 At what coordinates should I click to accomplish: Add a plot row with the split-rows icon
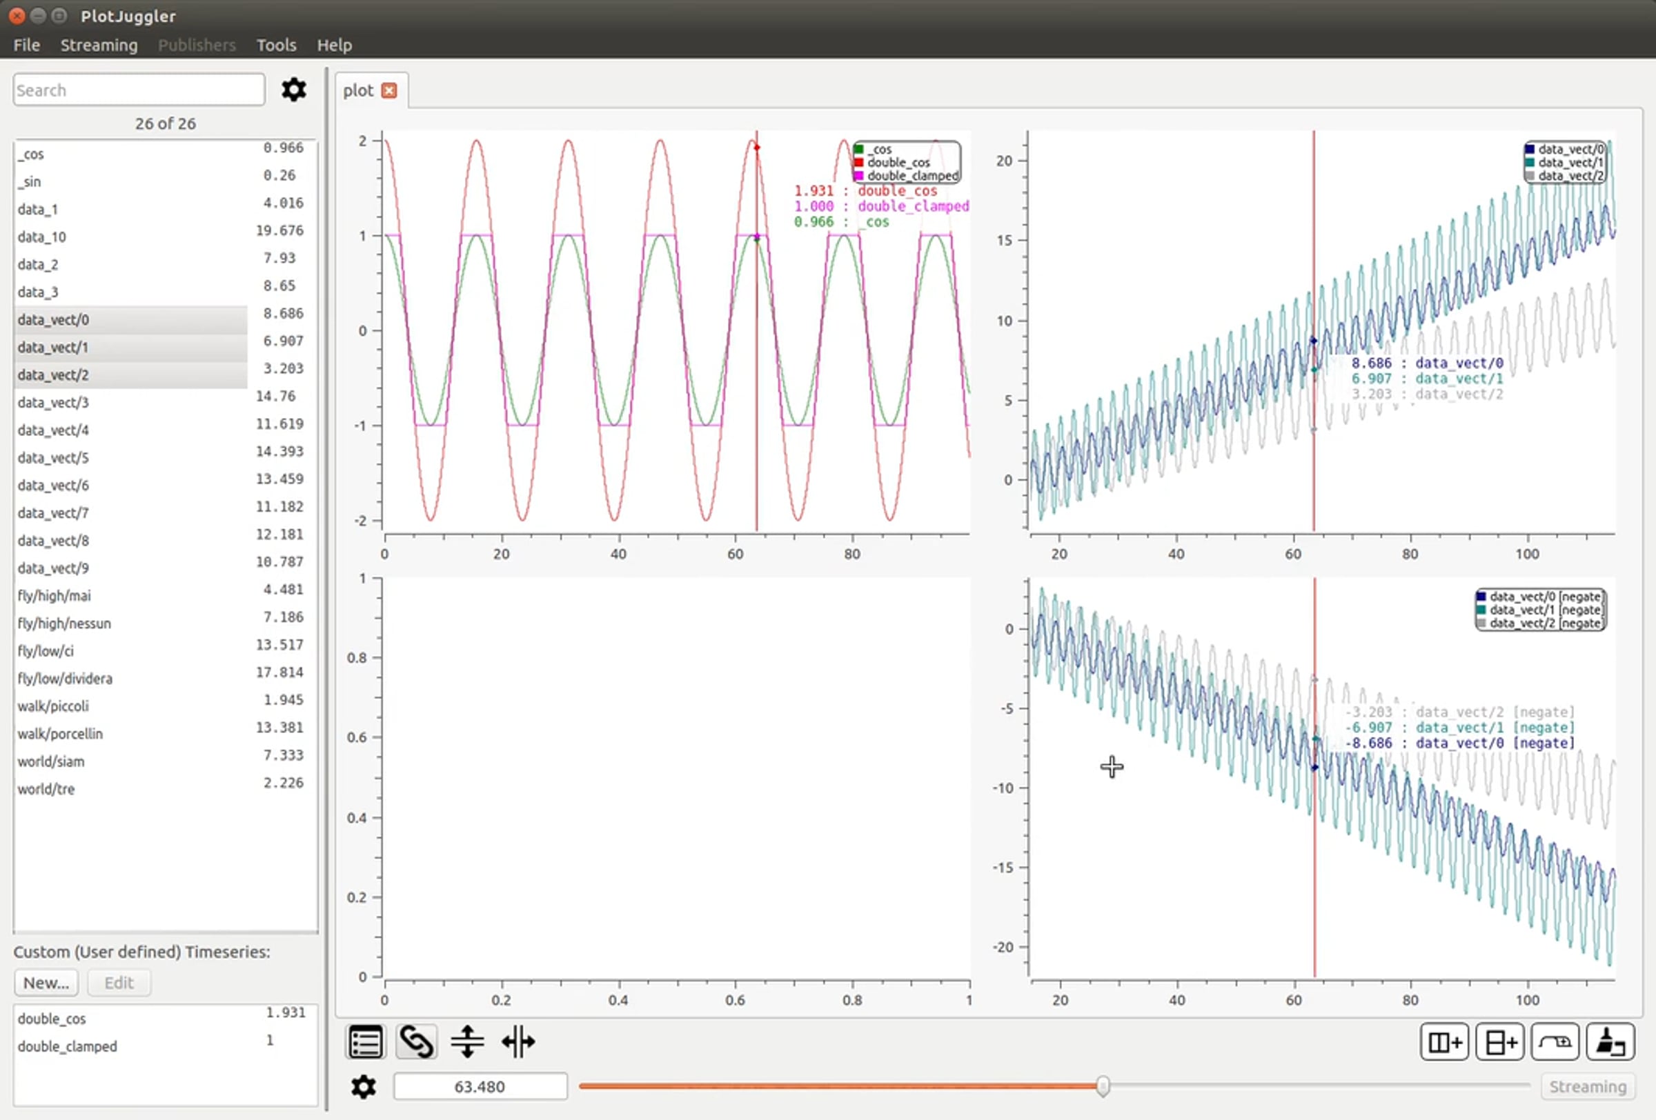click(1500, 1042)
